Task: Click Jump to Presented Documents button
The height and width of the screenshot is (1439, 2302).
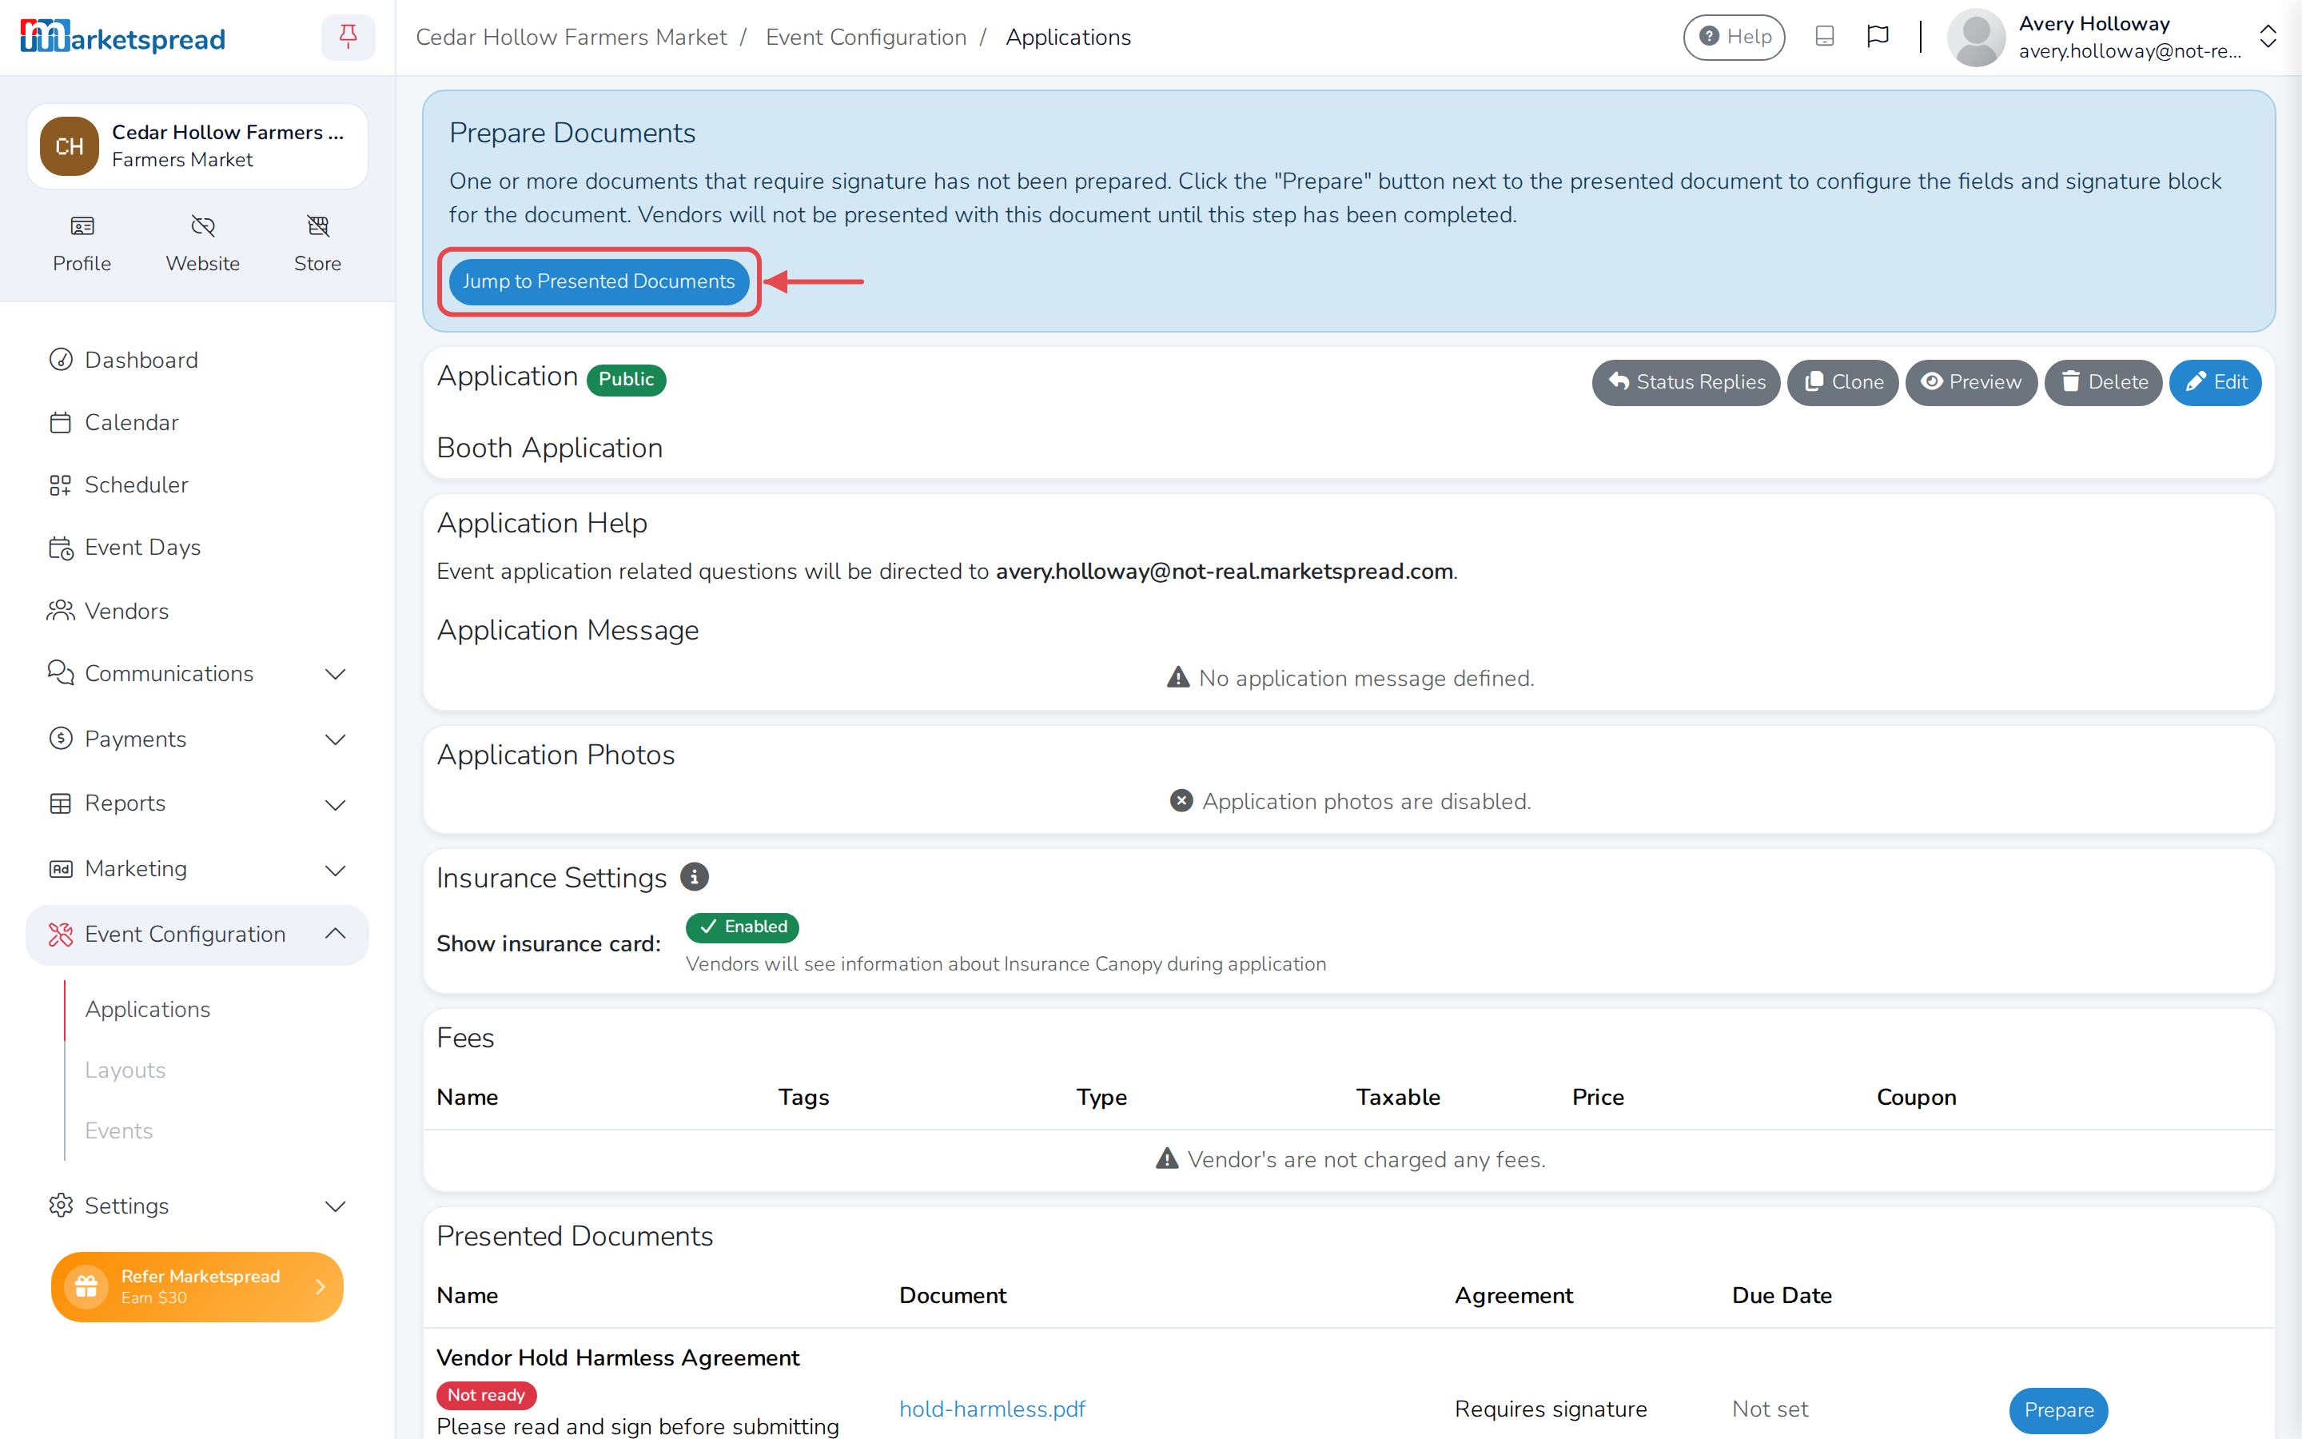Action: (x=599, y=281)
